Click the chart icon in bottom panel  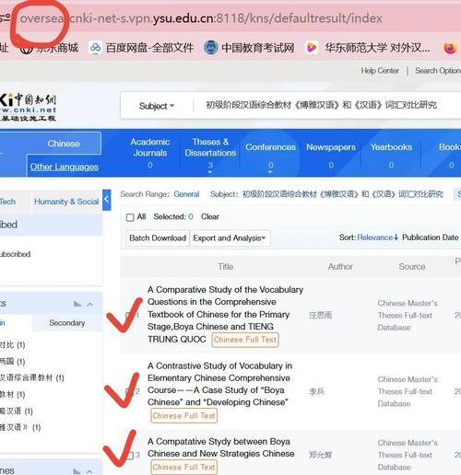(x=77, y=471)
